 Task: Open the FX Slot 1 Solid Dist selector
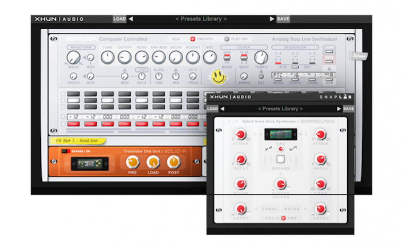(77, 141)
